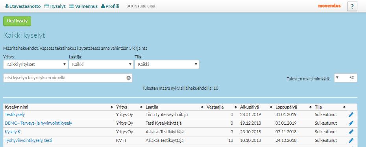Click the Testi Kyselykäyttäjä cell
The image size is (366, 147).
click(164, 123)
